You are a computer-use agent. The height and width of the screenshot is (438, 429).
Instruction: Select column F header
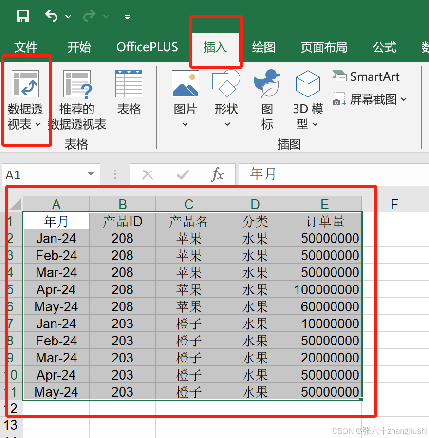click(x=394, y=204)
